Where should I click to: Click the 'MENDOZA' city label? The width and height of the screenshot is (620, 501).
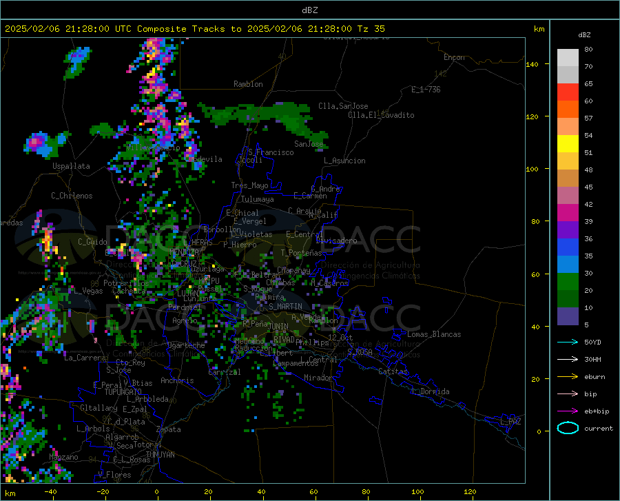[184, 252]
